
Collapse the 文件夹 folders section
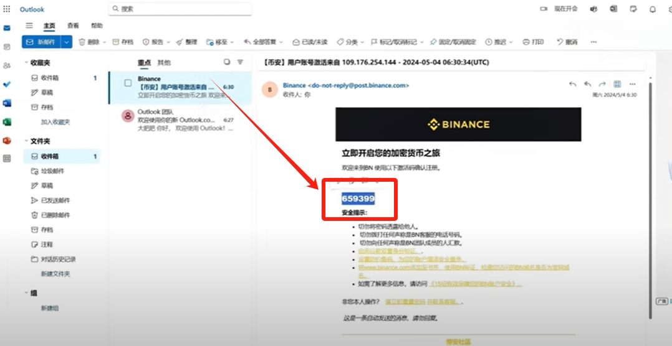tap(26, 141)
